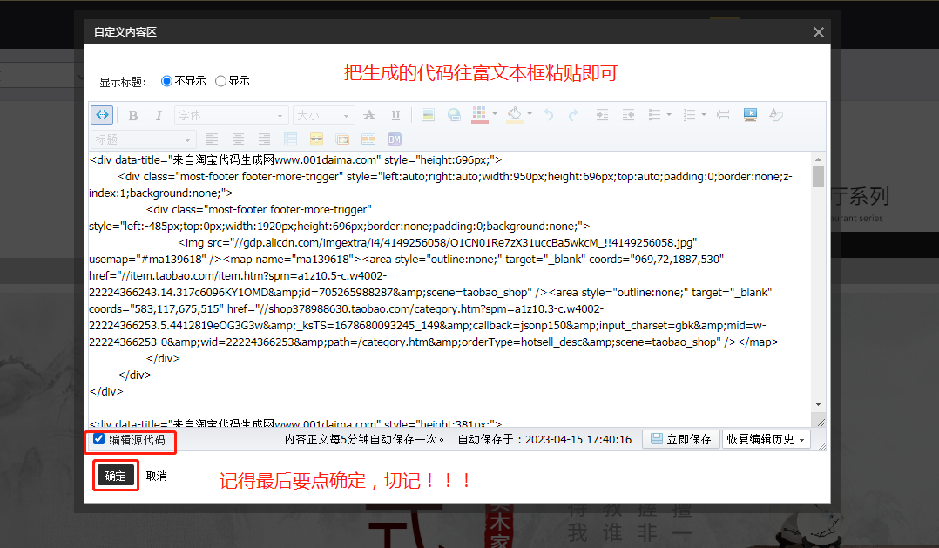939x548 pixels.
Task: Insert a hyperlink with globe icon
Action: pos(454,115)
